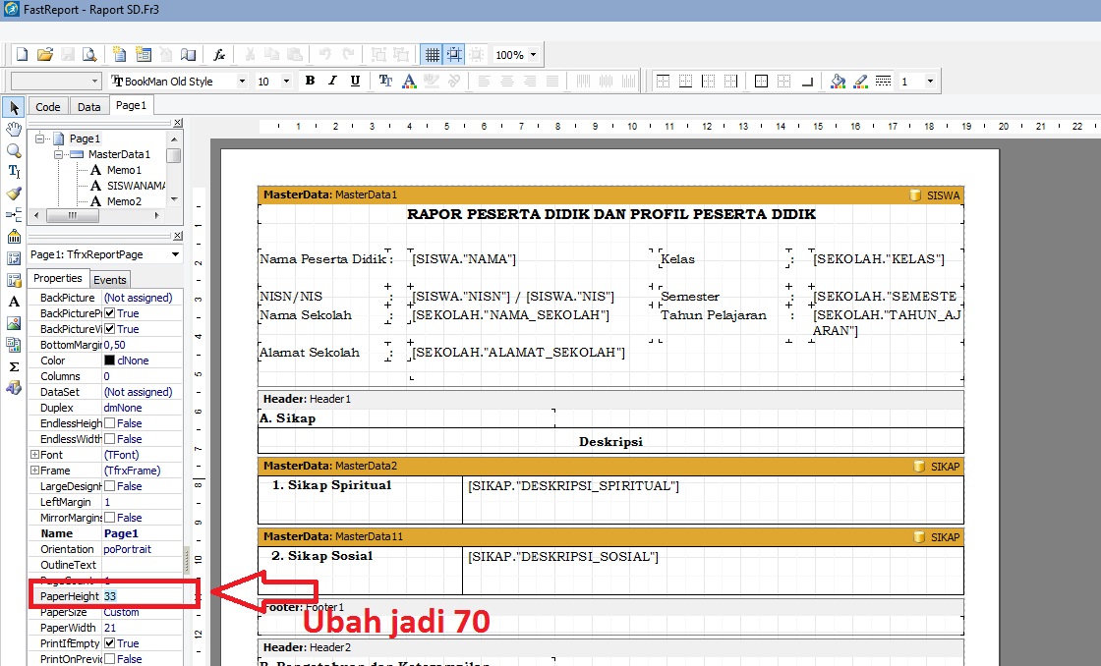Viewport: 1101px width, 666px height.
Task: Click the Text object 'A' tool
Action: [14, 301]
